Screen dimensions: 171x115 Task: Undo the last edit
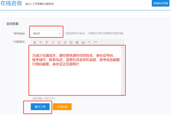pyautogui.click(x=89, y=42)
